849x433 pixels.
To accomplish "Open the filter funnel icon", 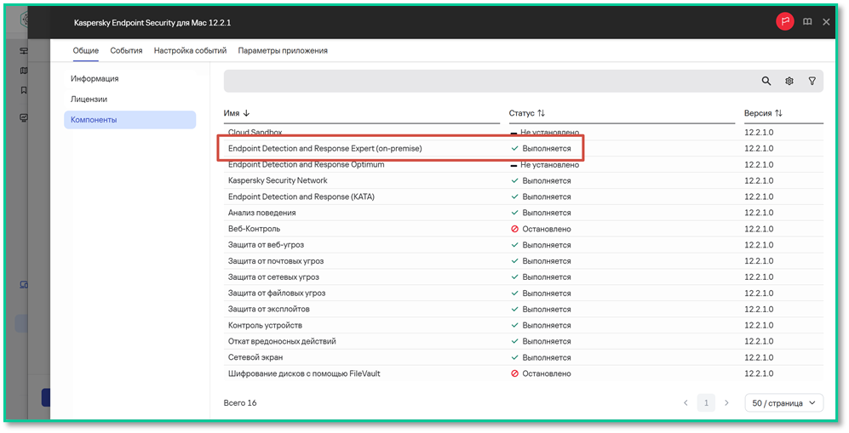I will (x=812, y=81).
